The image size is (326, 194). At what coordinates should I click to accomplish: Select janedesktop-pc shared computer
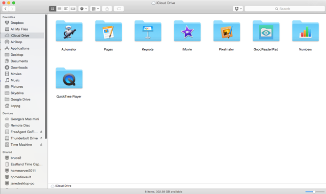(22, 184)
